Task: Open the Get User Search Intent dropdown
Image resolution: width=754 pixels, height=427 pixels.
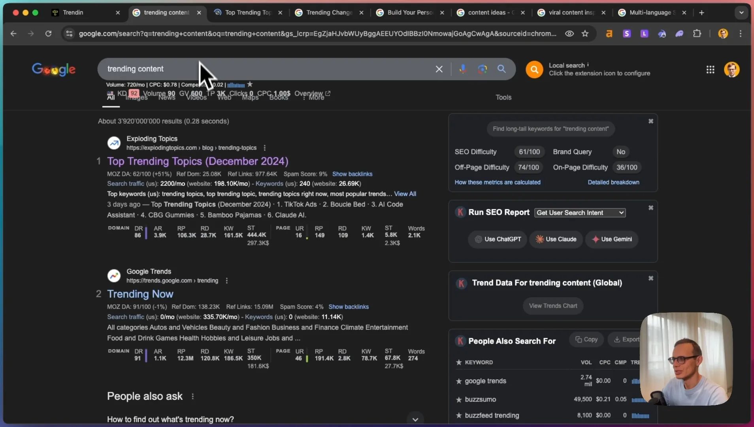Action: [580, 213]
